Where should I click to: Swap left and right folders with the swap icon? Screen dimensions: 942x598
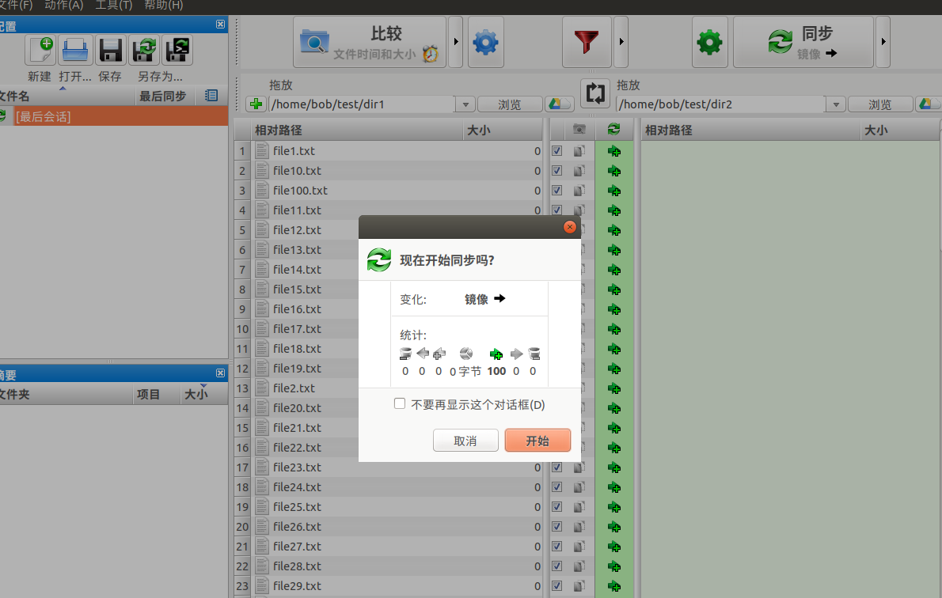[595, 93]
